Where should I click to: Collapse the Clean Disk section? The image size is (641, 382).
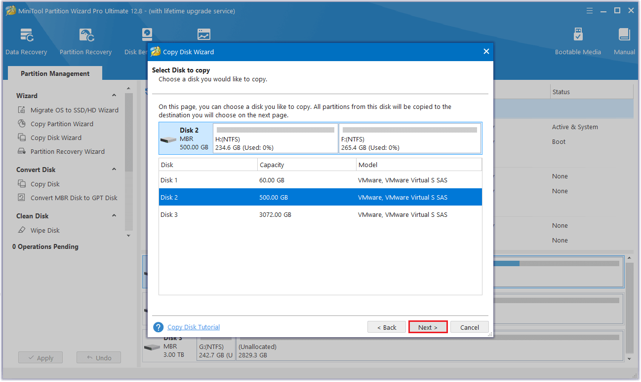point(114,216)
